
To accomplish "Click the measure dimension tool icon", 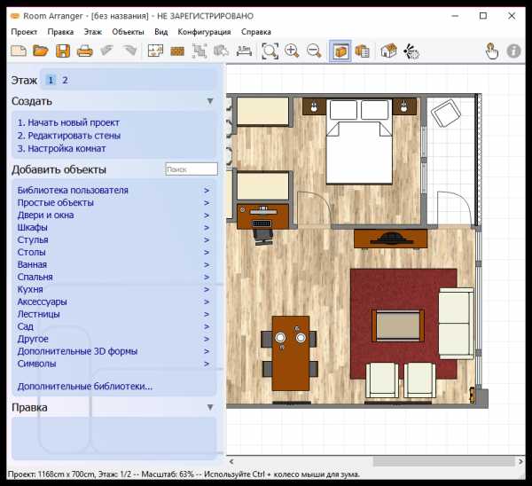I will [243, 51].
